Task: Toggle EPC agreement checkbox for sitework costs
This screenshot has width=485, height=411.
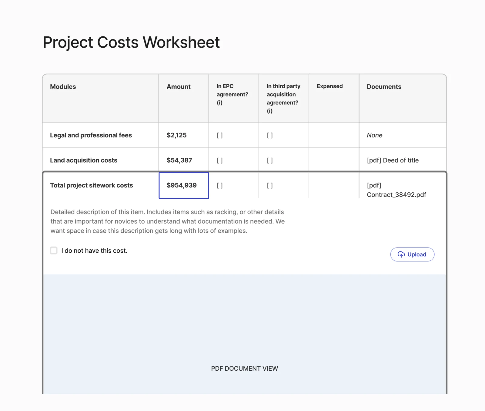Action: click(220, 185)
